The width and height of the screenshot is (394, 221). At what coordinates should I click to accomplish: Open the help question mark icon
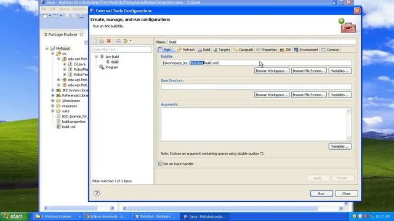point(97,193)
